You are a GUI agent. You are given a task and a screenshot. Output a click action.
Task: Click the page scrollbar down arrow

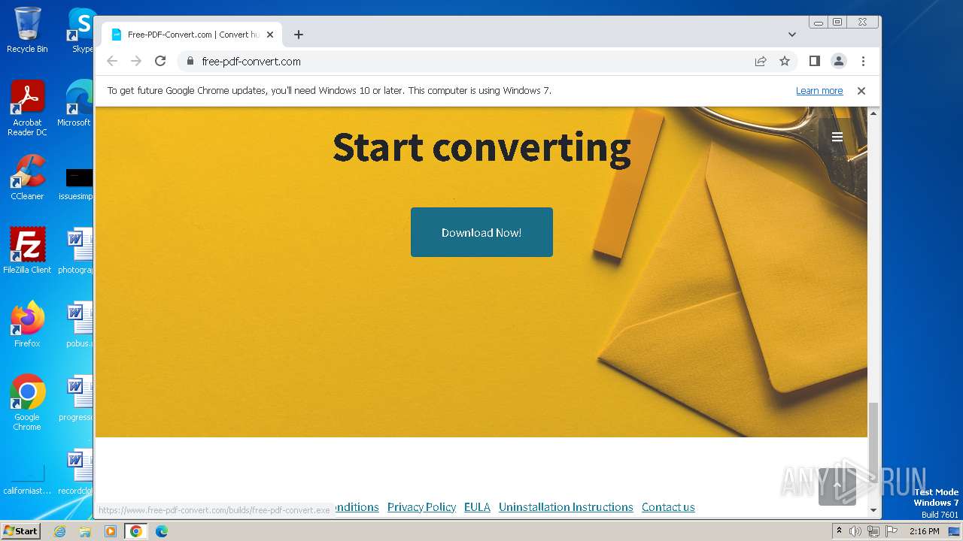(x=873, y=510)
